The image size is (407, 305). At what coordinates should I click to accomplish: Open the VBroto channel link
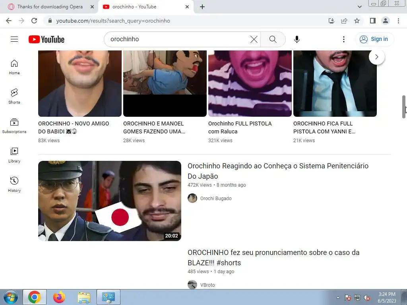(207, 285)
